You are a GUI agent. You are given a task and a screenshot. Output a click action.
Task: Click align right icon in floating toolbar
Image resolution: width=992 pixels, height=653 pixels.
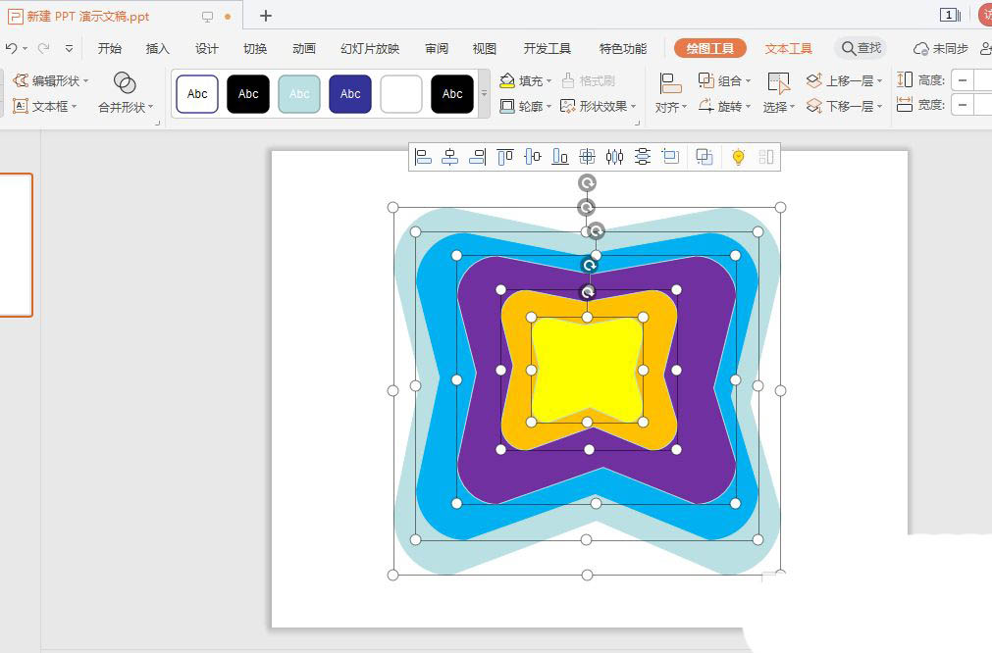478,157
